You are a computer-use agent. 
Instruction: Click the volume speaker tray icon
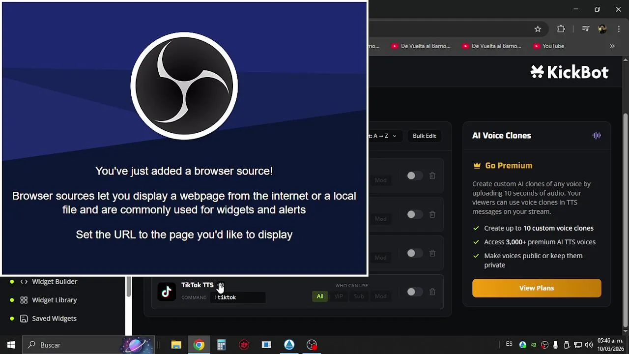(x=589, y=345)
